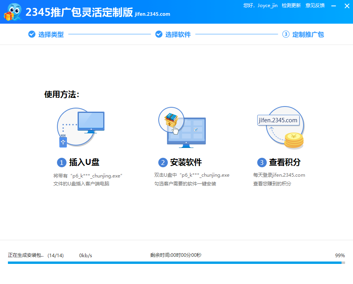Click the jifen.2345.com label in illustration
This screenshot has height=284, width=353.
tap(278, 121)
